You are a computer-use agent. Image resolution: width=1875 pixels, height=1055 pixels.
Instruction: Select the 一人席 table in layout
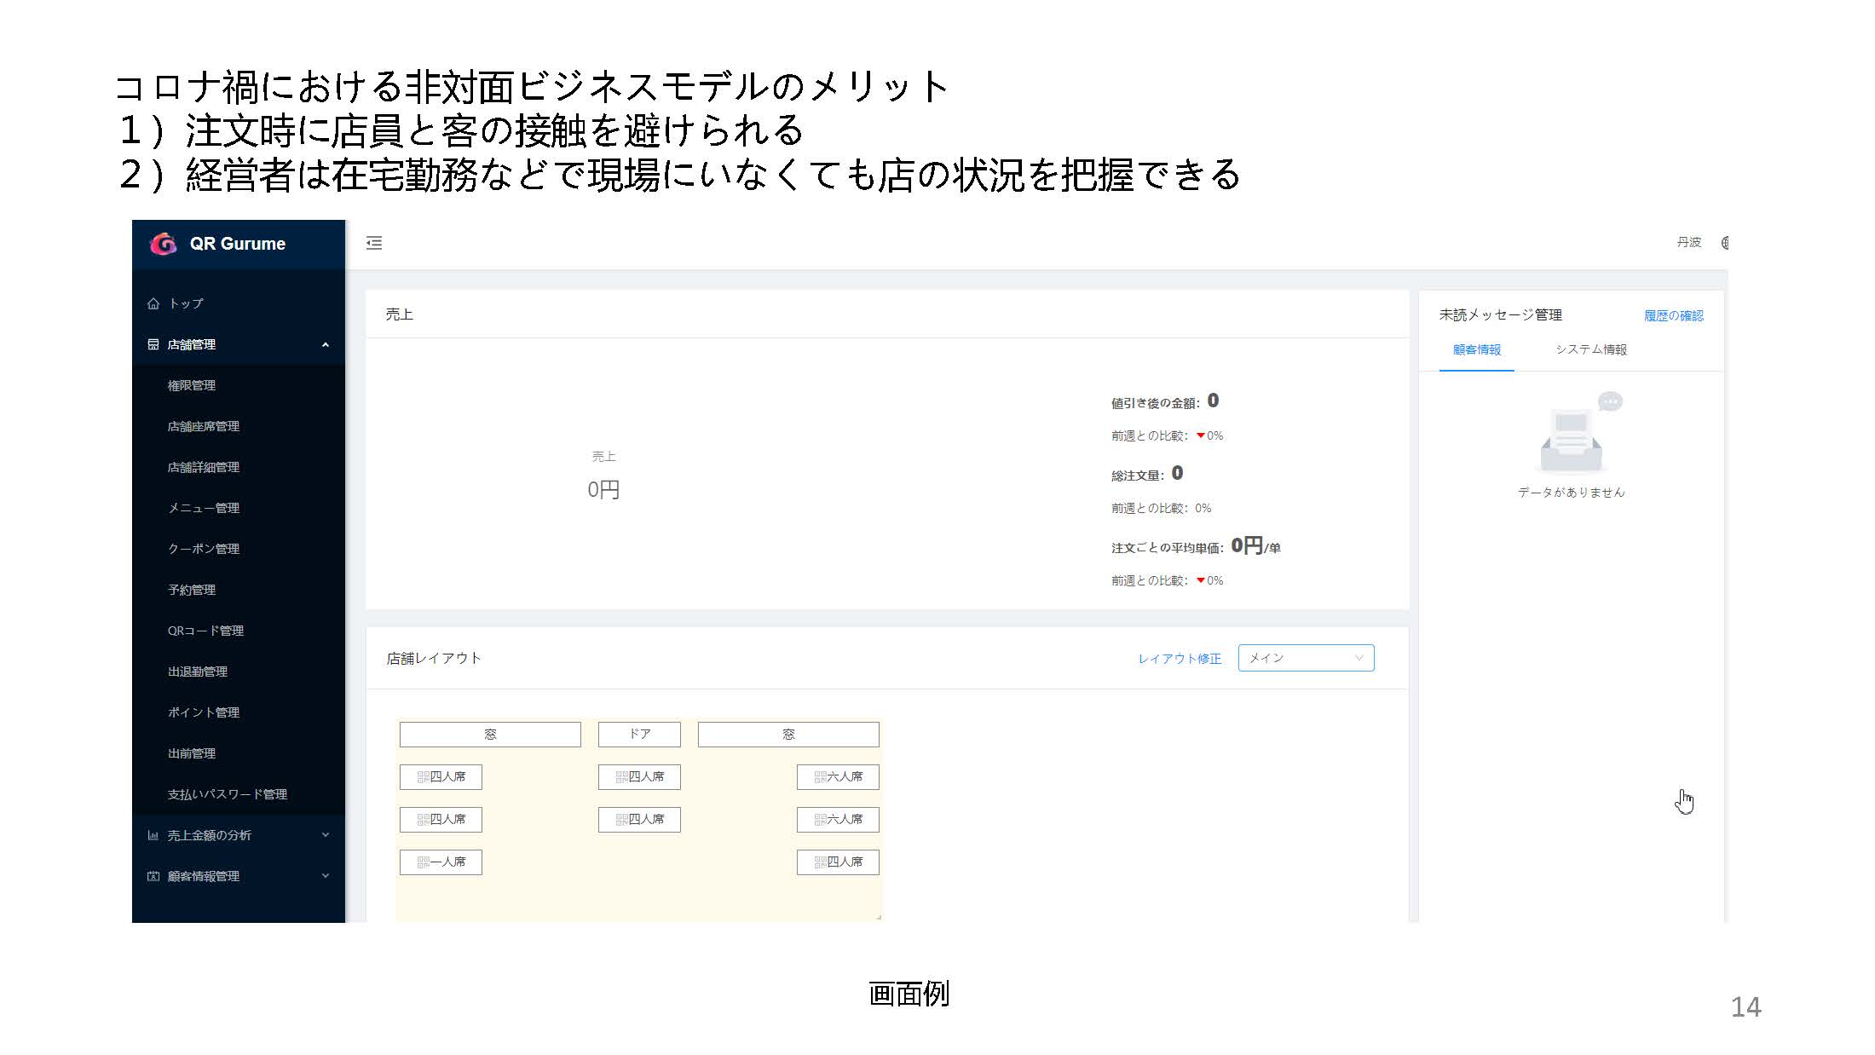441,862
